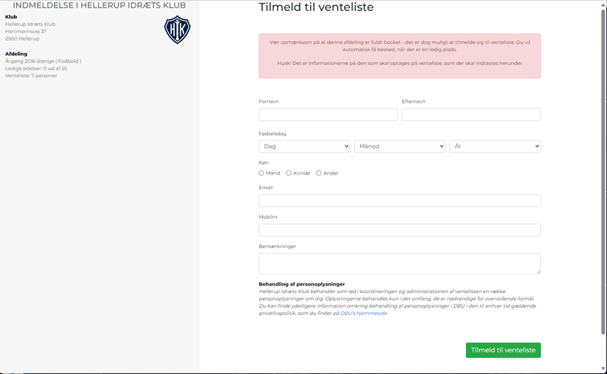Select the Mand radio button
This screenshot has width=607, height=374.
[x=261, y=173]
